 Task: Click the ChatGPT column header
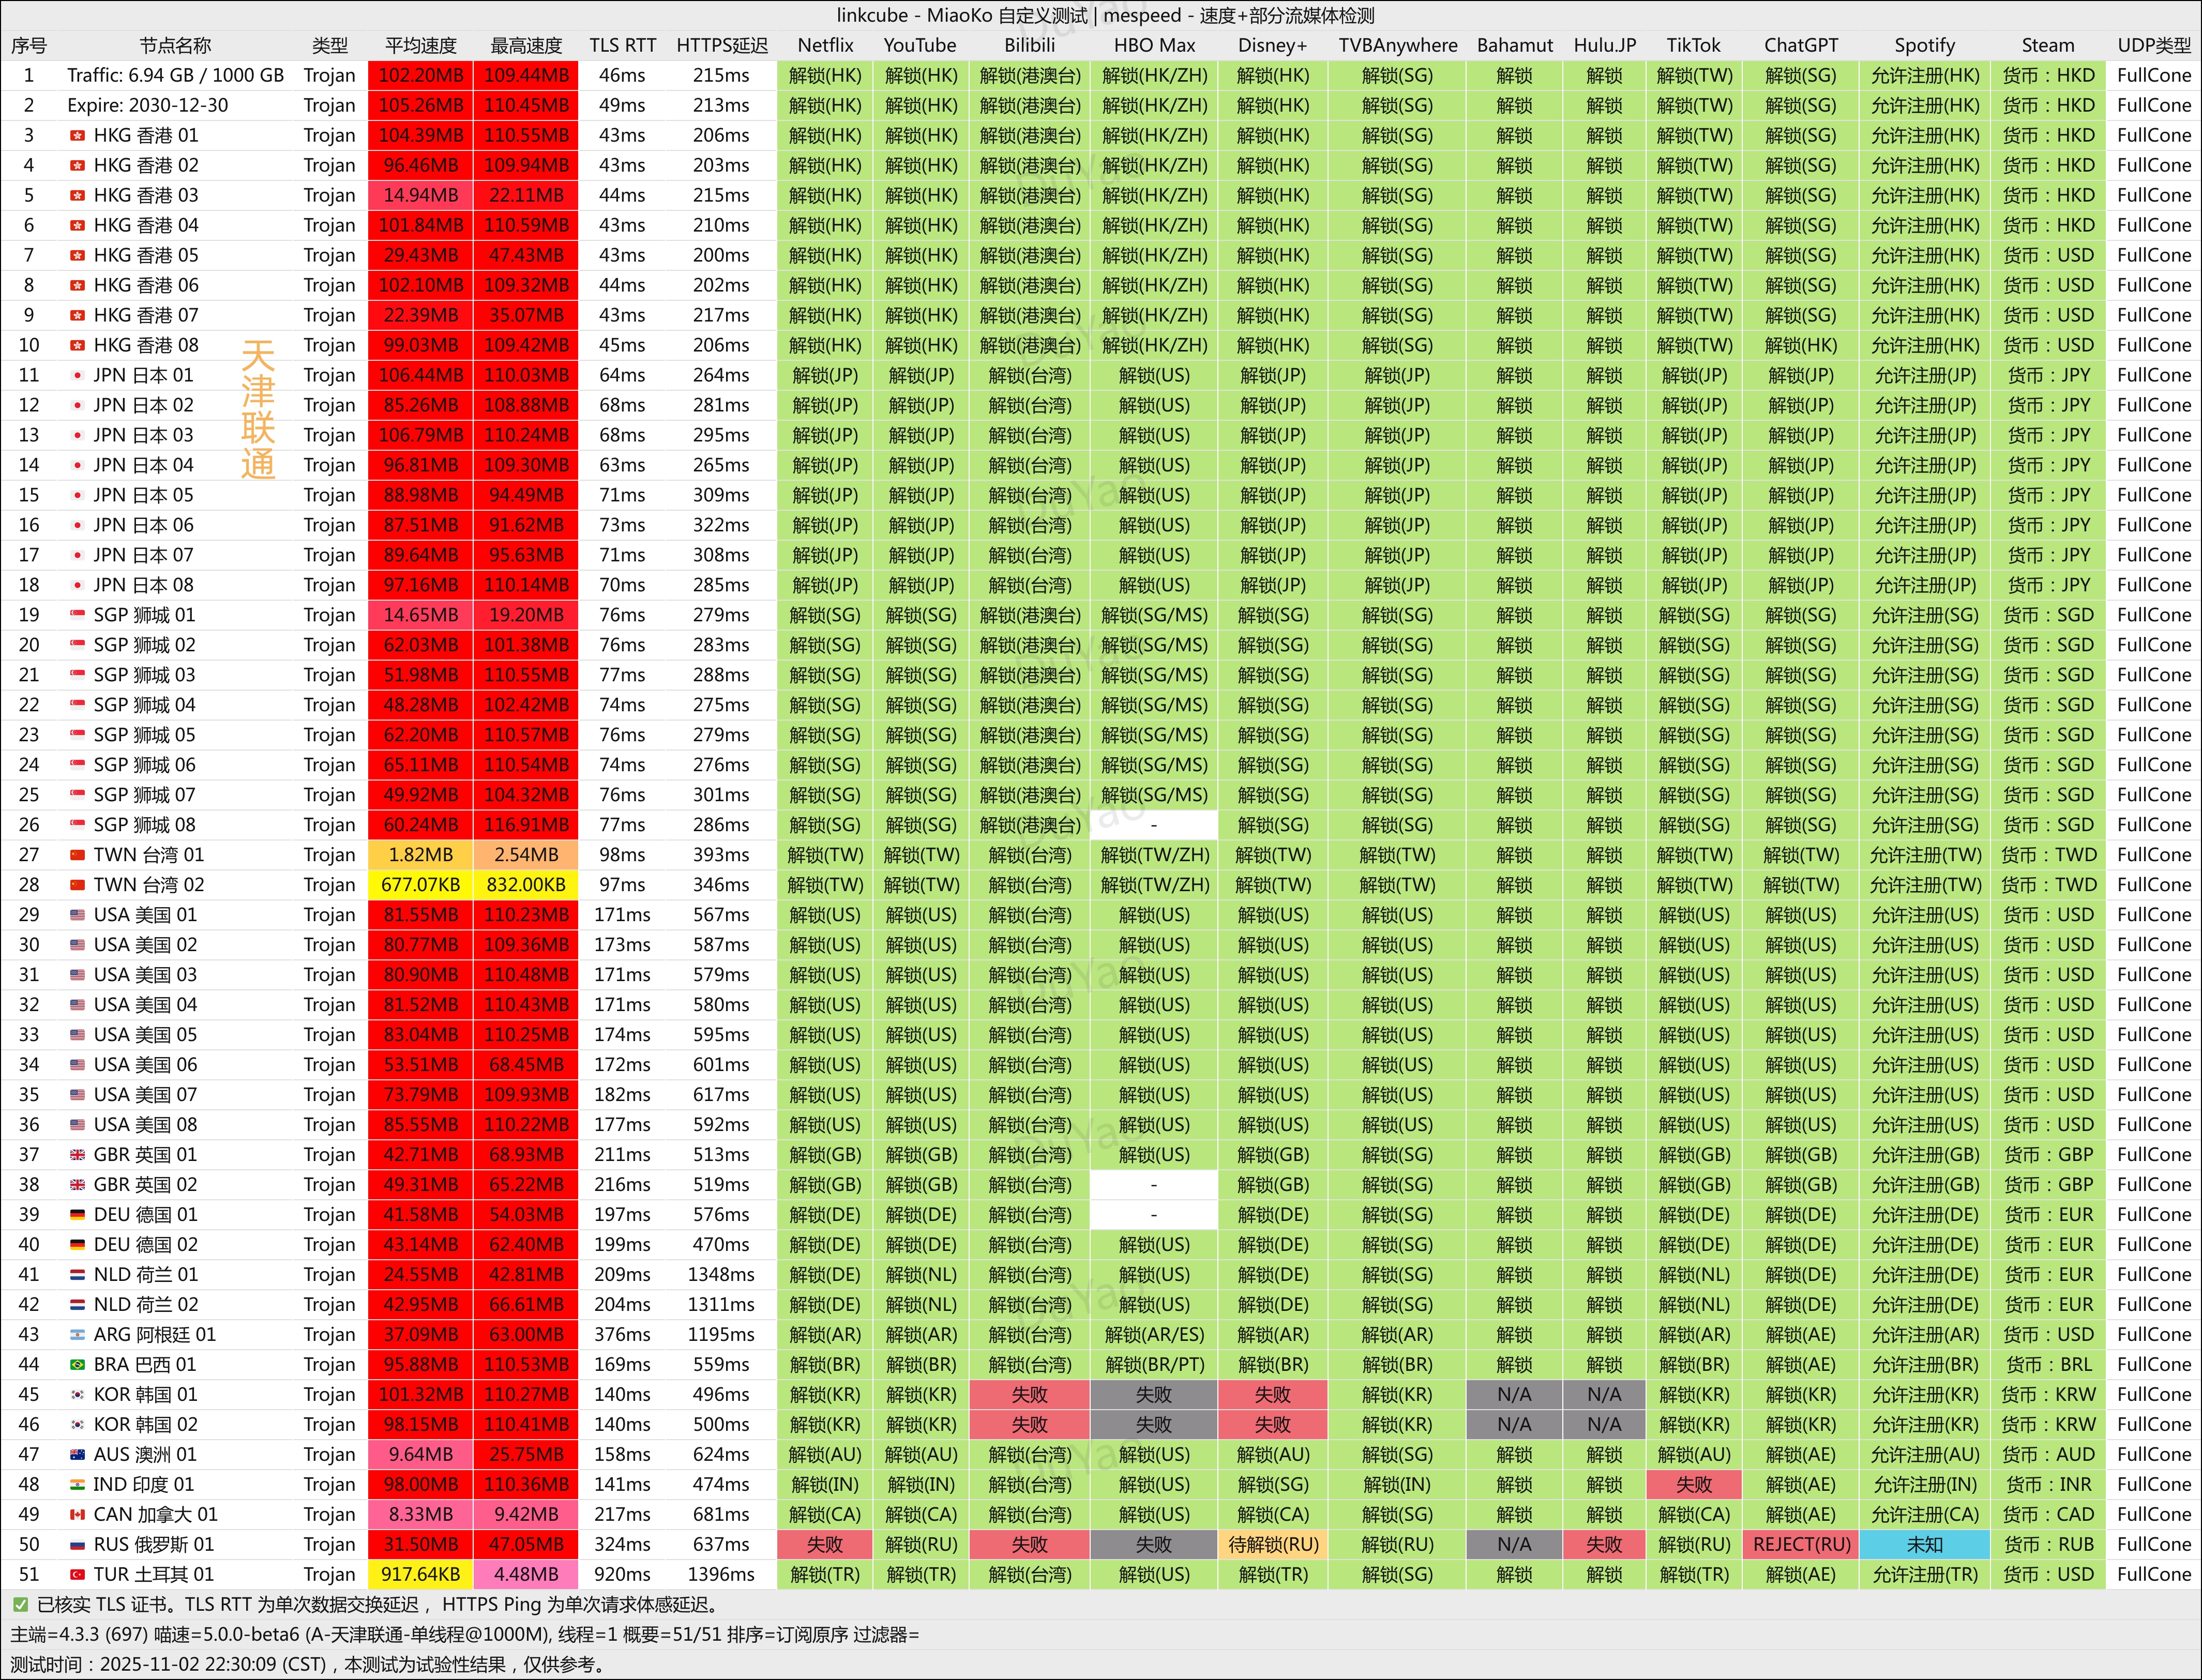click(1801, 45)
